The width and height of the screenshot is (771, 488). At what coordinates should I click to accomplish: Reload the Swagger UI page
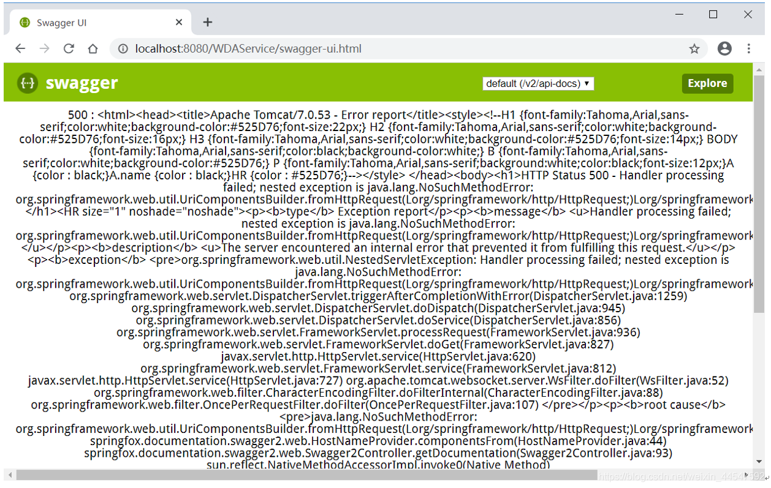click(x=69, y=49)
